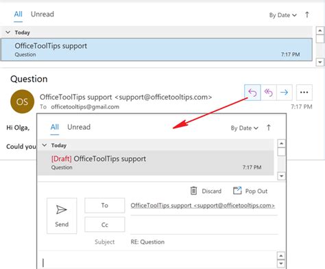Click upper list scrollbar up arrow
This screenshot has width=325, height=269.
pos(320,30)
